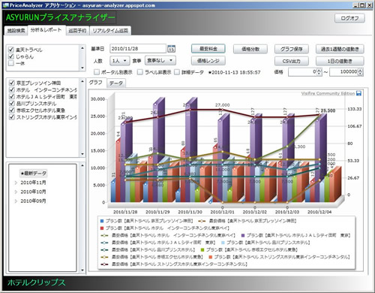Screen dimensions: 375x293
Task: Click the 基準日 date input field
Action: pyautogui.click(x=138, y=49)
